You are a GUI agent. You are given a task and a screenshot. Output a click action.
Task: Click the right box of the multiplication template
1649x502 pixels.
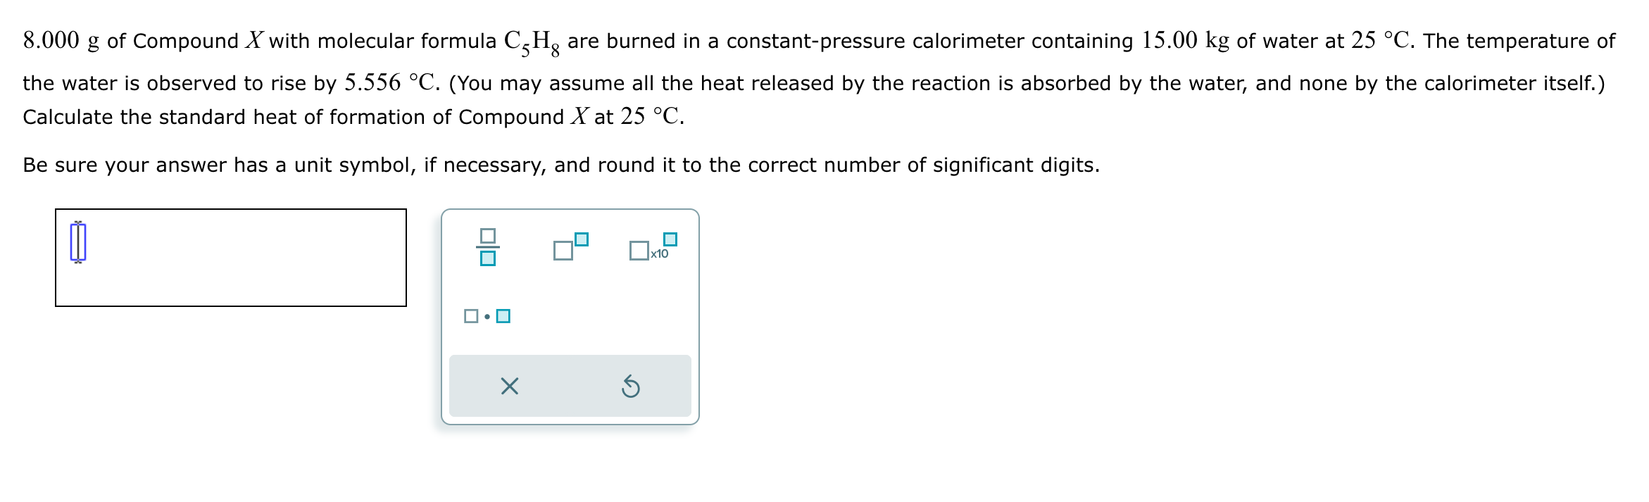click(x=503, y=316)
